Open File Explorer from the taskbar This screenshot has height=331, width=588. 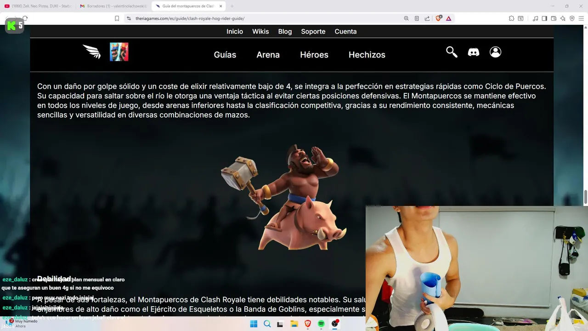pos(294,324)
